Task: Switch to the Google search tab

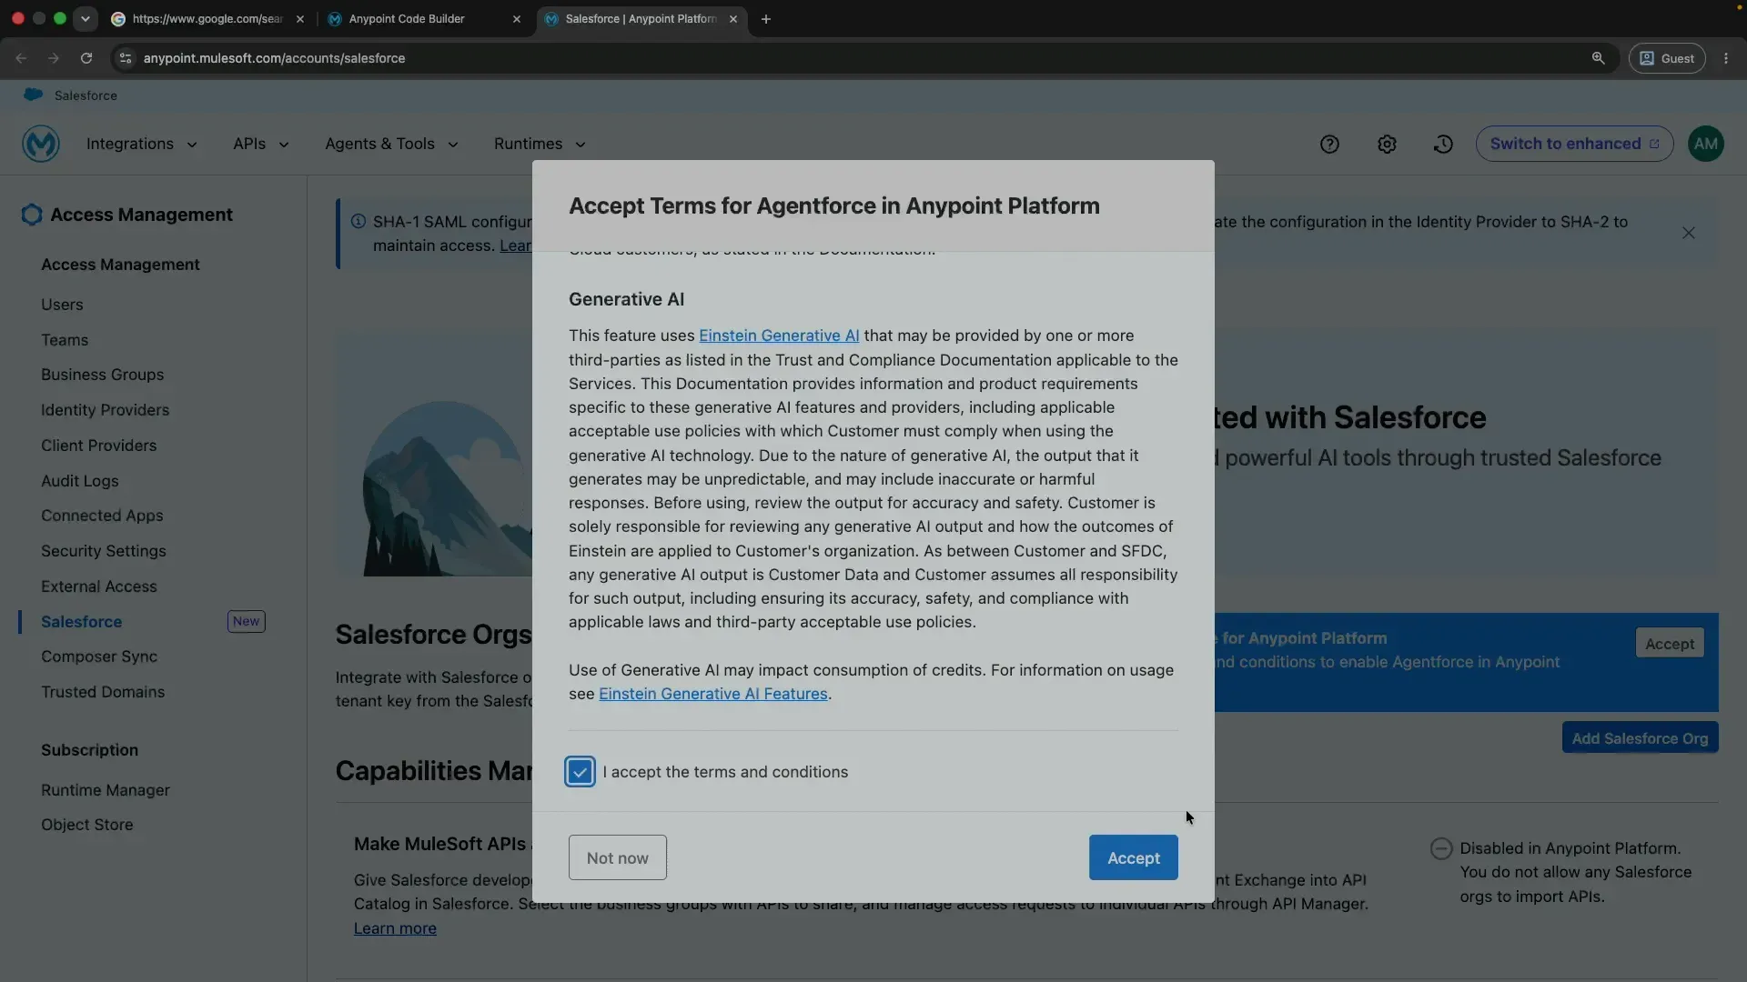Action: (207, 19)
